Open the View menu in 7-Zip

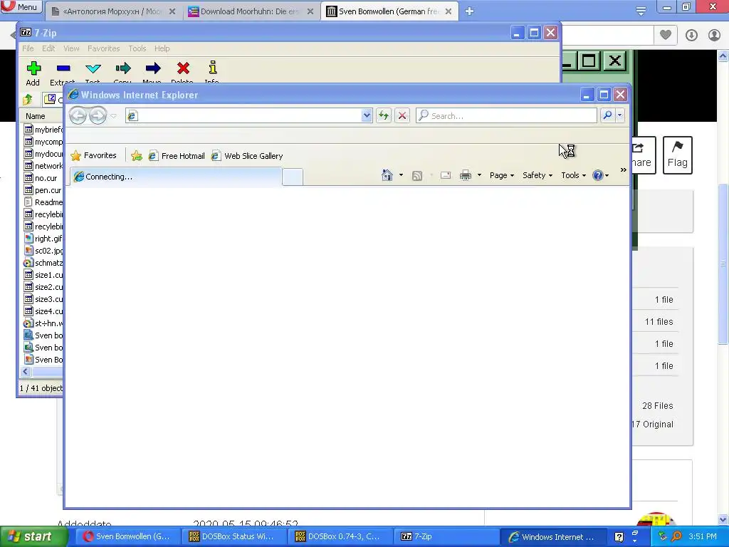[x=71, y=48]
